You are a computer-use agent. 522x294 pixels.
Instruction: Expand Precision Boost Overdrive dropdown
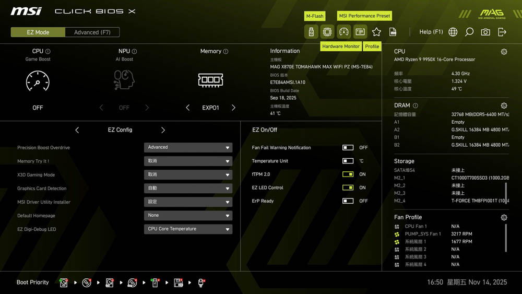tap(188, 148)
